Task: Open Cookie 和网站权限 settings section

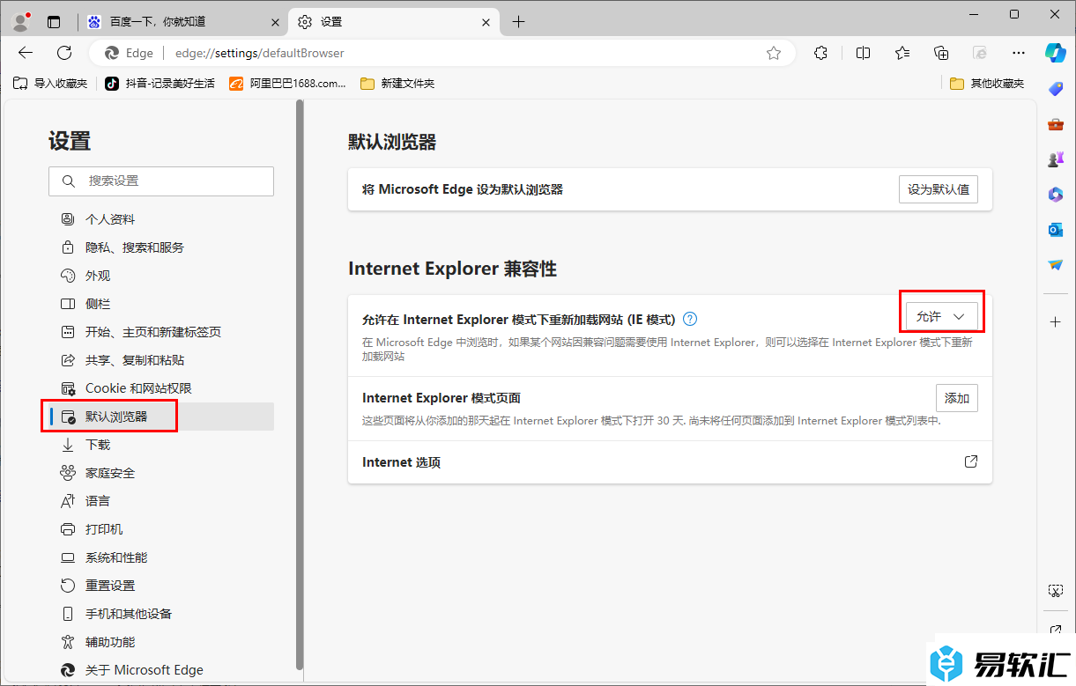Action: 161,388
